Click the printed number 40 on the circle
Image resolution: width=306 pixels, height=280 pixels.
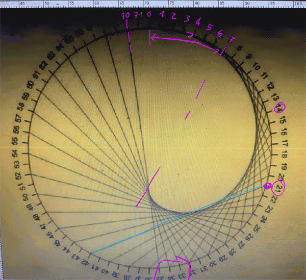coord(106,271)
